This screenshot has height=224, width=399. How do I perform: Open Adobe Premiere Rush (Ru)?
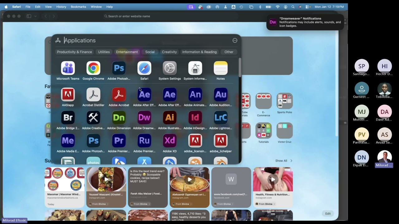144,141
